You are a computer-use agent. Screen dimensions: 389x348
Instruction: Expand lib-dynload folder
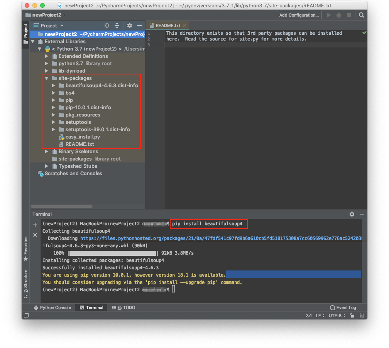click(x=47, y=71)
